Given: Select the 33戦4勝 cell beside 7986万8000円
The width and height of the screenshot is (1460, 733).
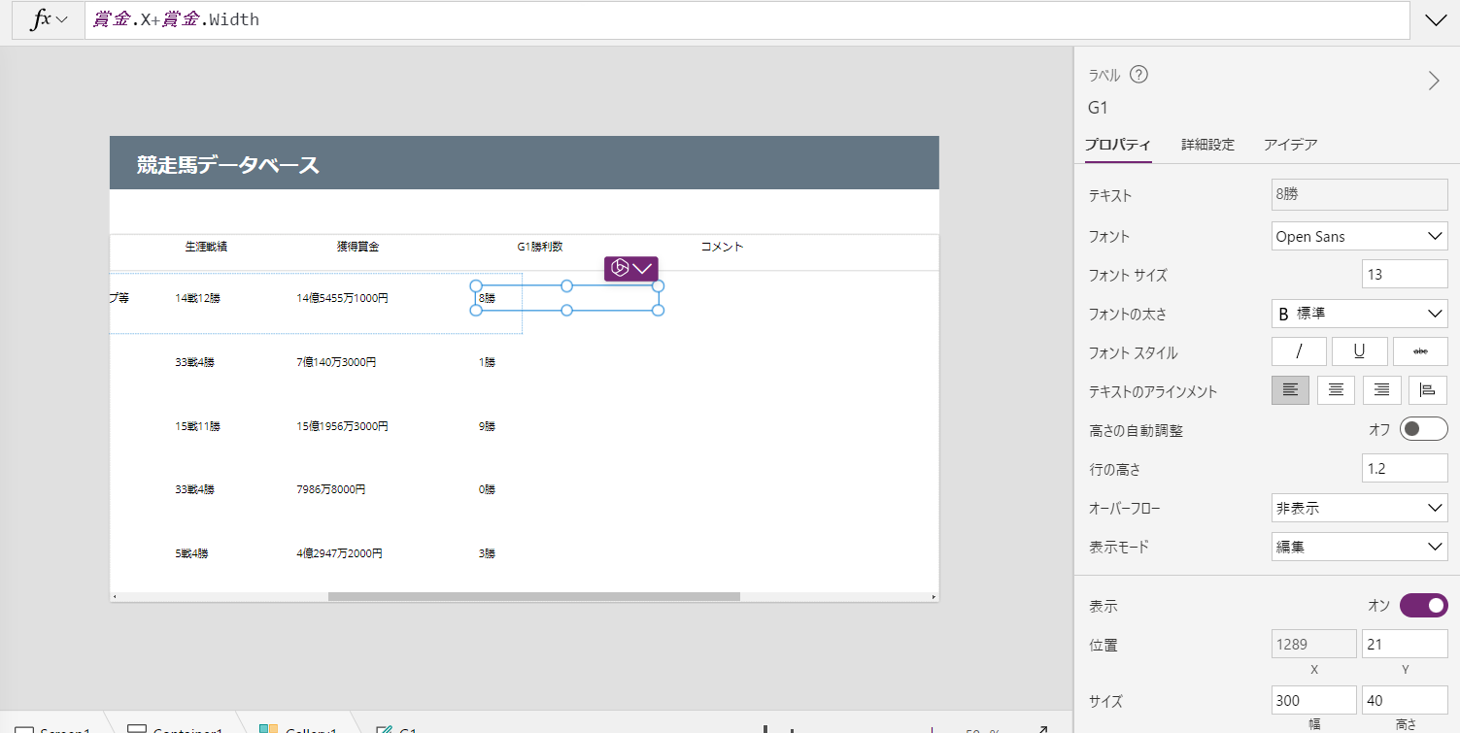Looking at the screenshot, I should [194, 489].
